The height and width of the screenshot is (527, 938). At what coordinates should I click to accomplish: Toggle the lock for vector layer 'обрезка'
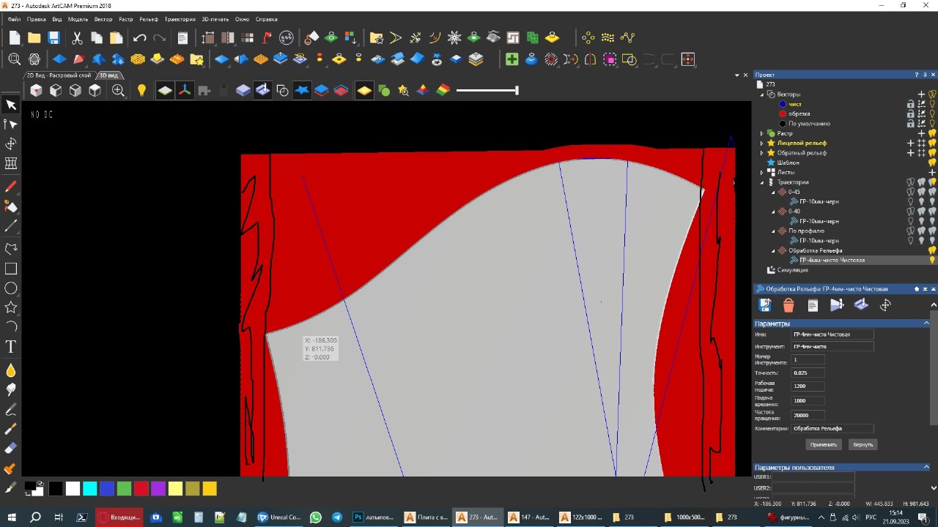[x=911, y=113]
